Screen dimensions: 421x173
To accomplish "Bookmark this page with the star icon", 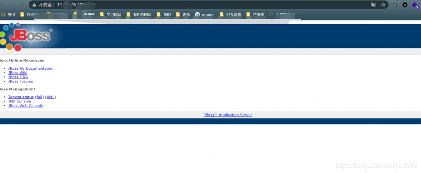I will 383,5.
